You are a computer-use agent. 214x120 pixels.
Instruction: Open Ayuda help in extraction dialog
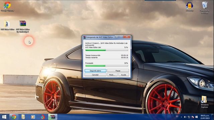pos(124,75)
